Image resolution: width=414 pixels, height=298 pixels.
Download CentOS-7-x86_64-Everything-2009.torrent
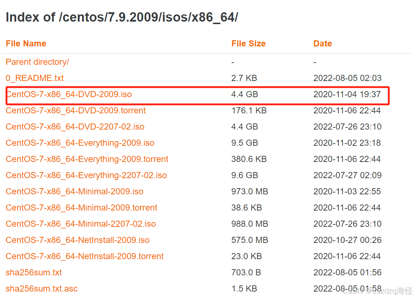pyautogui.click(x=87, y=159)
